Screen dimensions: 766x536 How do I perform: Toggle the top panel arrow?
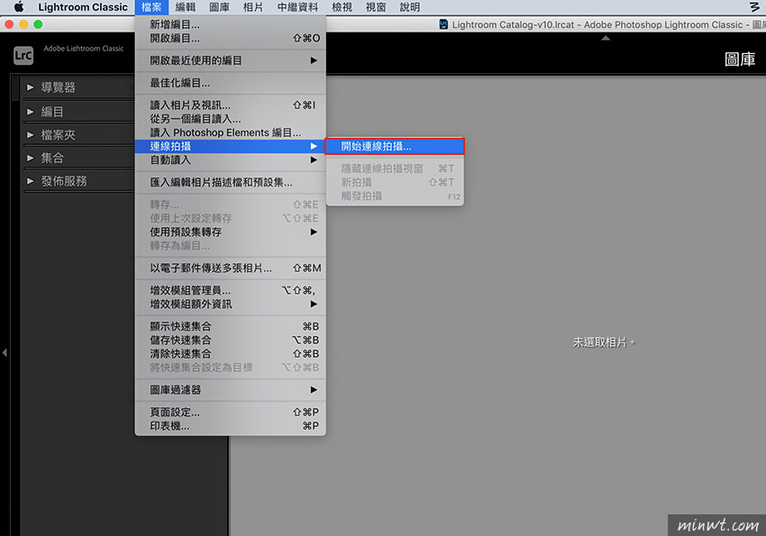pos(606,38)
